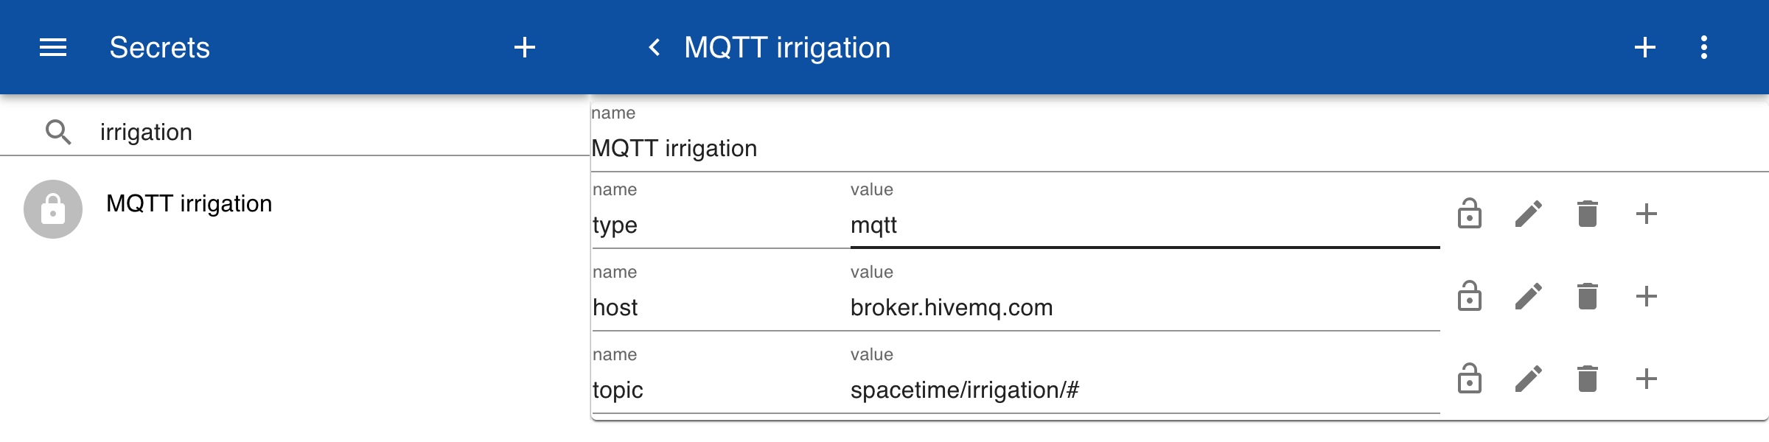Add a field after the host row
The width and height of the screenshot is (1769, 442).
point(1647,297)
